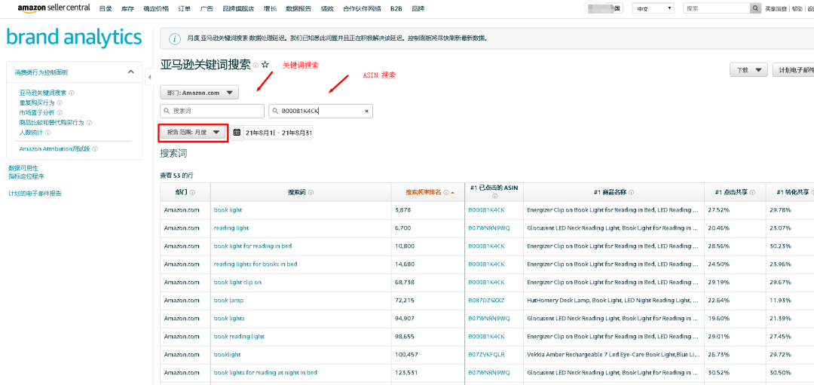Click the magnifier button in top search bar
This screenshot has height=385, width=814.
tap(755, 8)
